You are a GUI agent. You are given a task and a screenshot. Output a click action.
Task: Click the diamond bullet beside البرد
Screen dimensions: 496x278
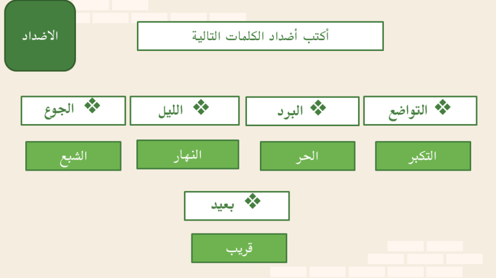click(318, 108)
